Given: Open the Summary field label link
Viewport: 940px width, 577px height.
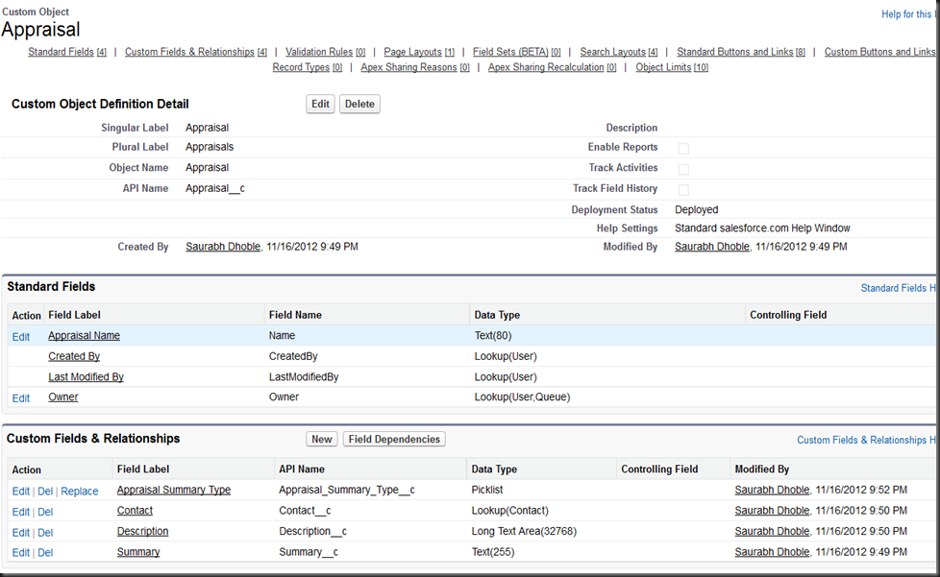Looking at the screenshot, I should pos(138,552).
